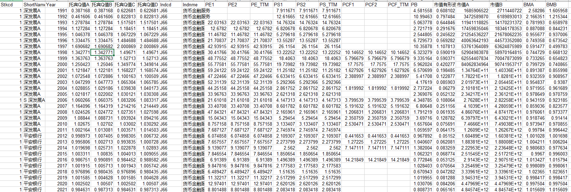Click 托宾Q值C value 2.000869 for 1997
This screenshot has width=571, height=192.
(x=125, y=46)
